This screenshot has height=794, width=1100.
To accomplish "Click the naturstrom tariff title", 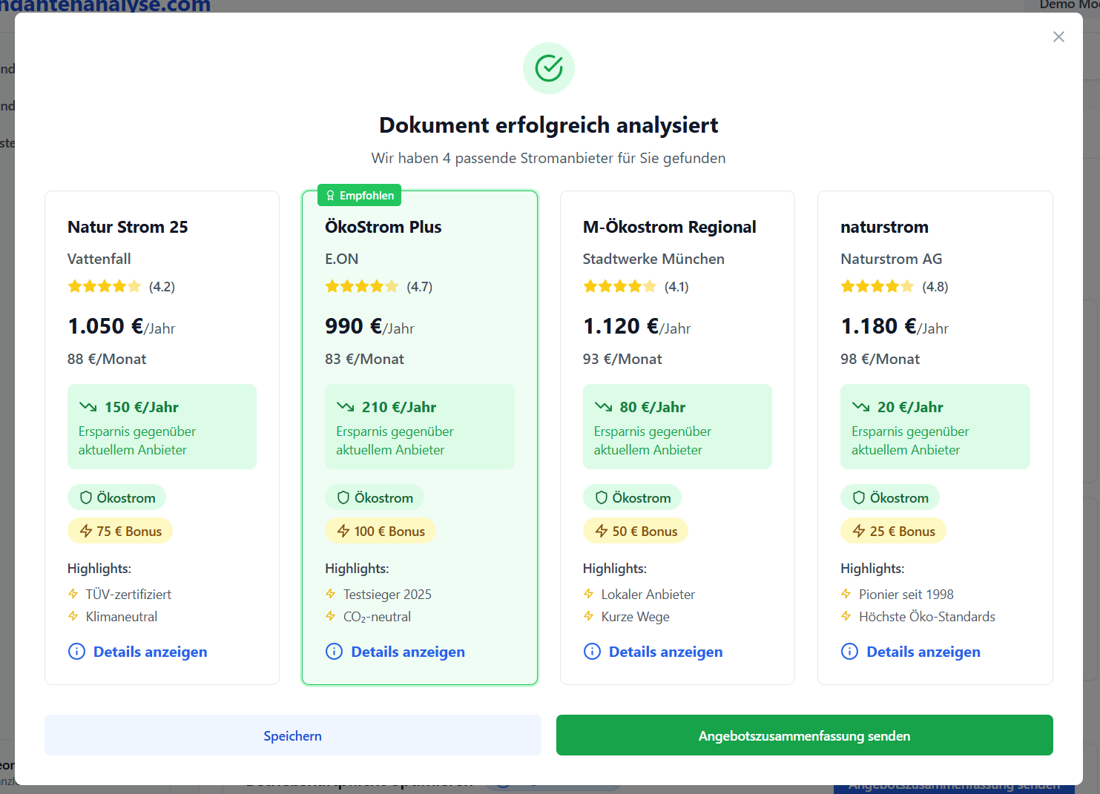I will tap(884, 227).
